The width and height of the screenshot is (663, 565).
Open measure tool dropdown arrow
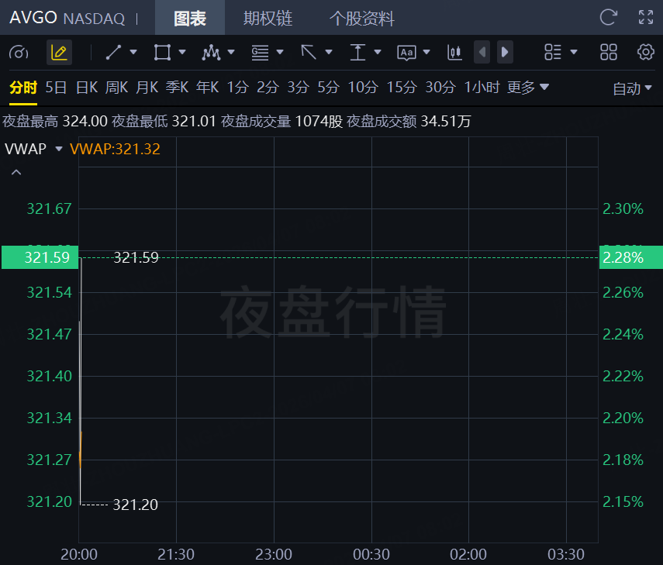378,52
